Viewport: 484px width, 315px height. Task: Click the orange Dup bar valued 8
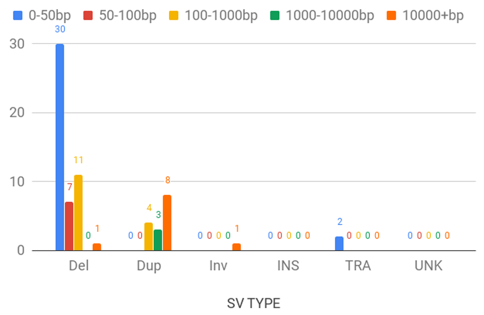click(x=167, y=223)
